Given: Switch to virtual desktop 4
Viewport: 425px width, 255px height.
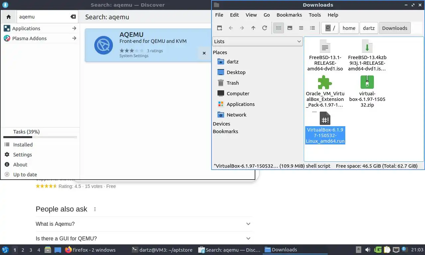Looking at the screenshot, I should 39,250.
